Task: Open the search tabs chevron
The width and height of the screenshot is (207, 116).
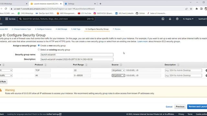Action: pyautogui.click(x=191, y=2)
